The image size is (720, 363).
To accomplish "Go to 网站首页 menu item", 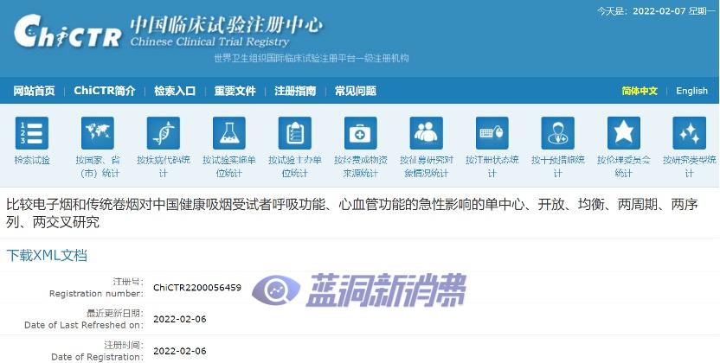I will click(x=34, y=91).
